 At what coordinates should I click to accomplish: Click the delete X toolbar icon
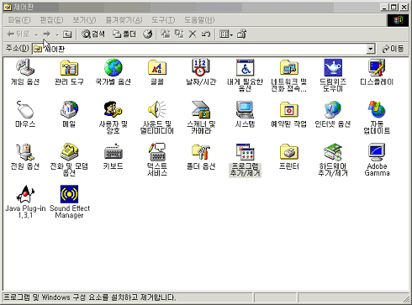[193, 34]
